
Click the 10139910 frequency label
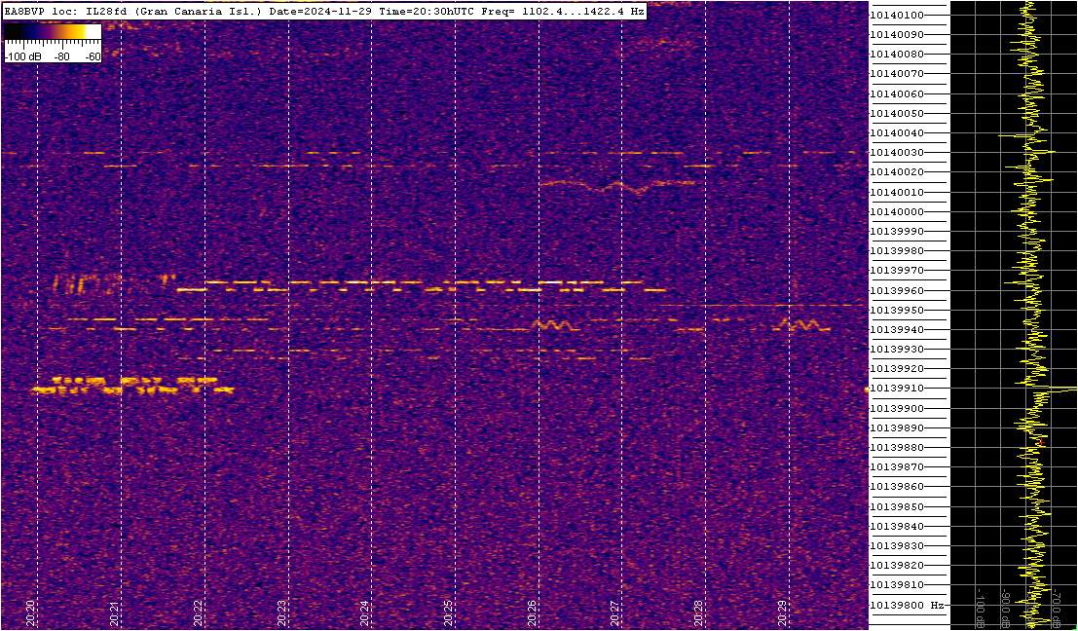coord(897,389)
